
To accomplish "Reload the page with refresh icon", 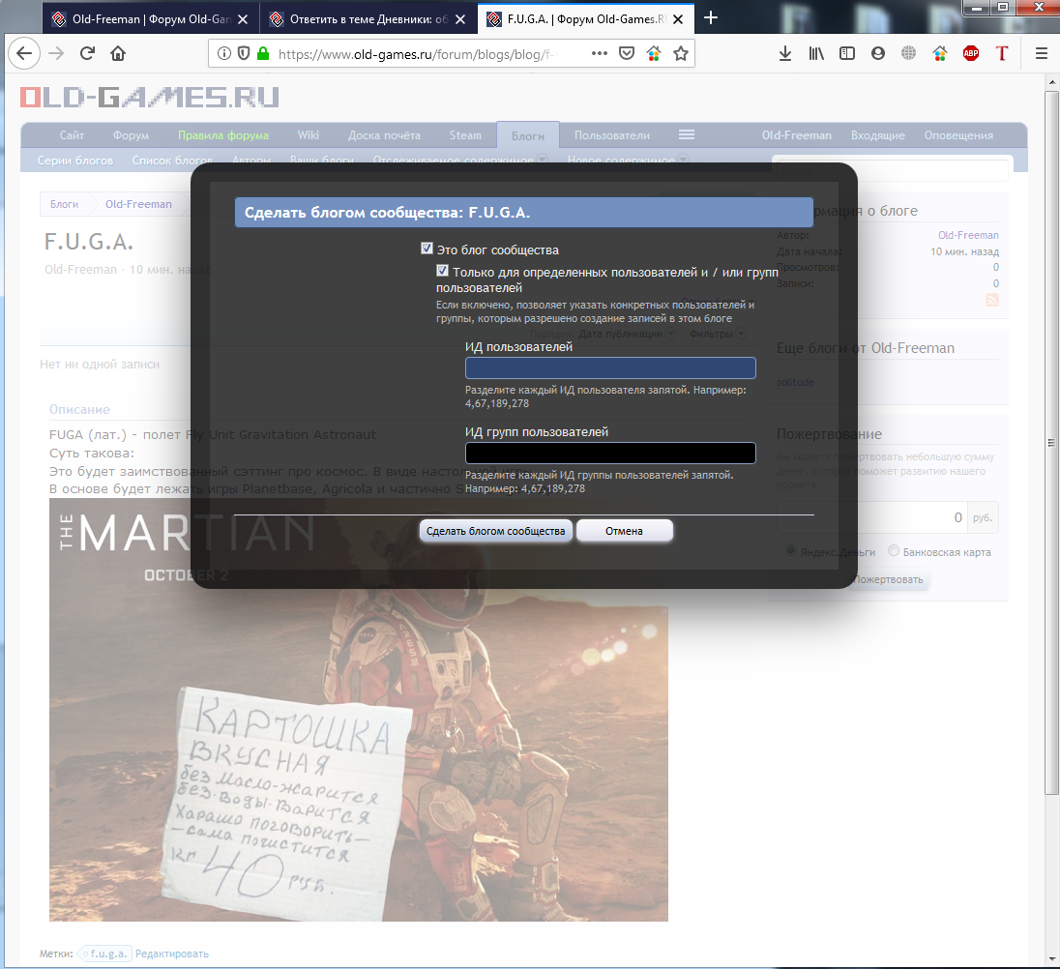I will click(87, 53).
